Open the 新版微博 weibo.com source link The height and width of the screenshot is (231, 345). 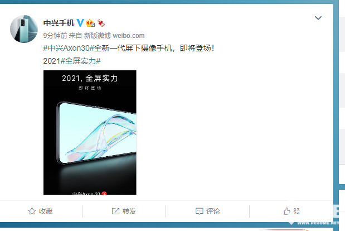coord(114,36)
